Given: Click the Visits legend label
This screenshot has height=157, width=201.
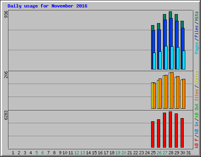Looking at the screenshot, I should click(x=197, y=77).
